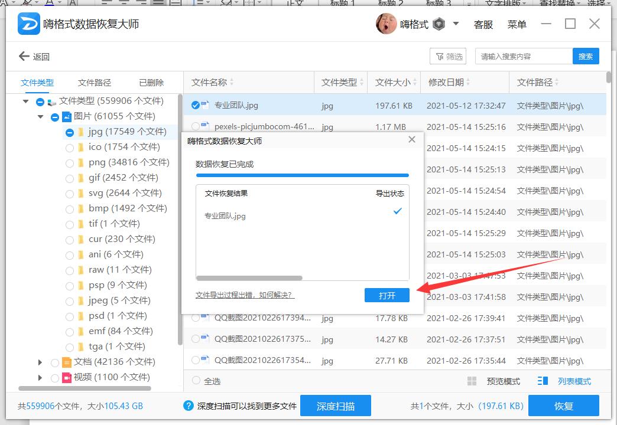Click the ani folder icon
The height and width of the screenshot is (425, 617).
(x=80, y=254)
